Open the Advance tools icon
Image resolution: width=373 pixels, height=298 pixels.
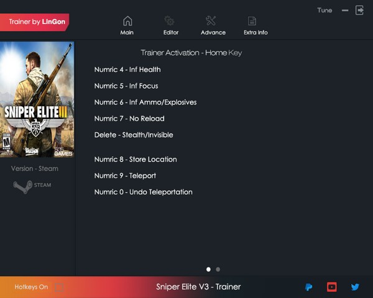211,21
